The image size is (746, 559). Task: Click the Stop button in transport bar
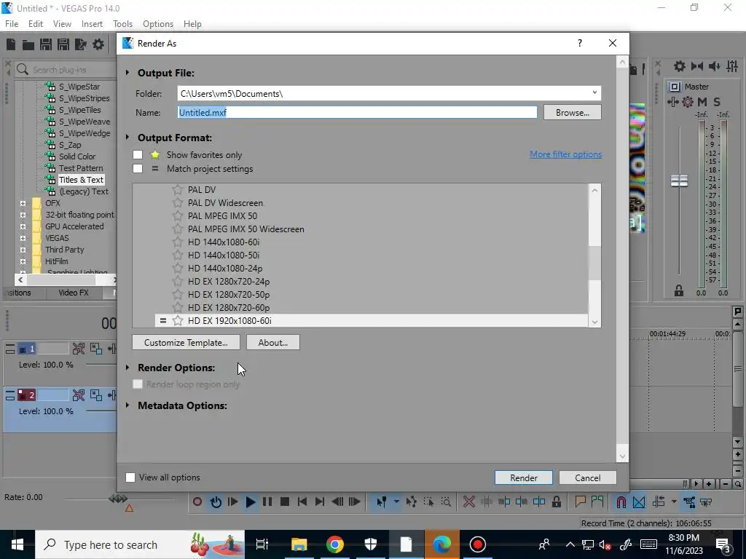(285, 501)
